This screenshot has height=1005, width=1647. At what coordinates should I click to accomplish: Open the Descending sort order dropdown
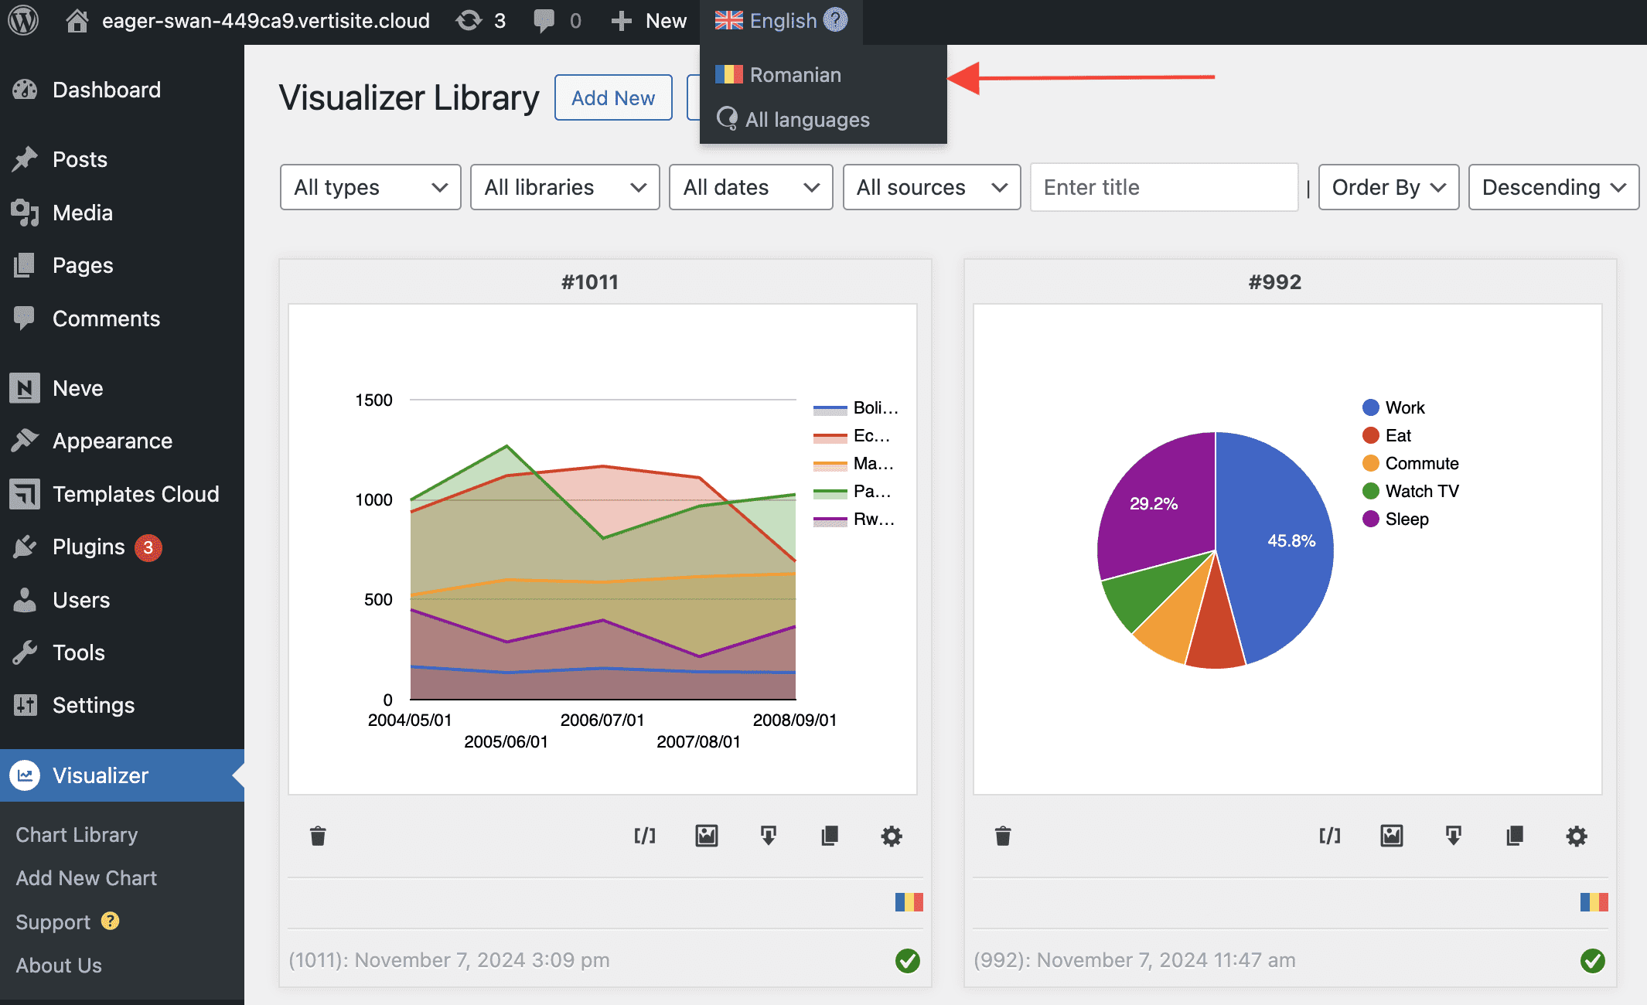1553,187
